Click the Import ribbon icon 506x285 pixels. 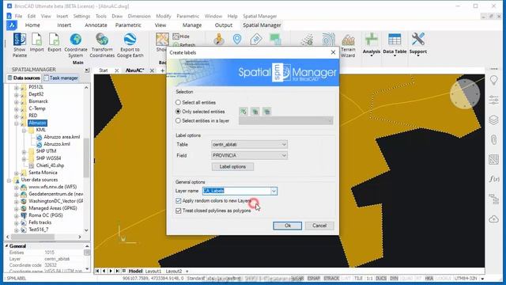[37, 43]
